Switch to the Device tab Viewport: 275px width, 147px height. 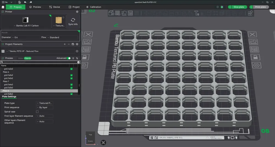click(54, 7)
